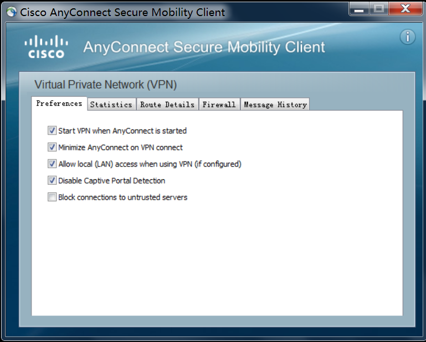Go to the Firewall tab
Screen dimensions: 426x342
pos(219,105)
